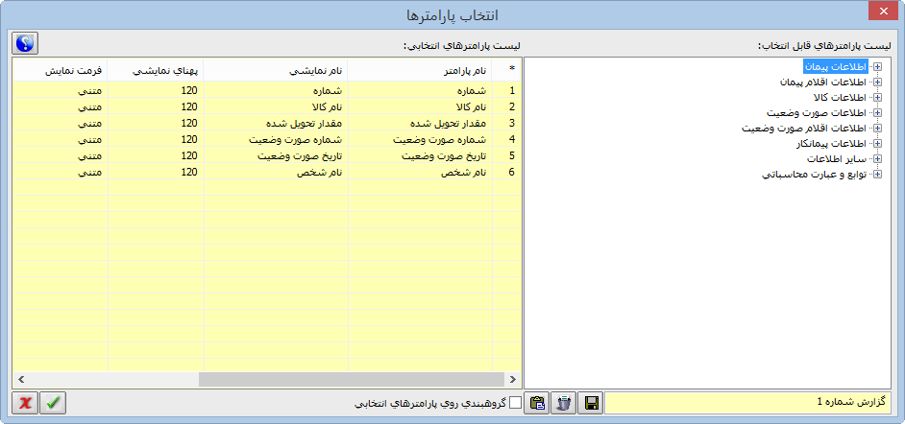This screenshot has height=424, width=905.
Task: Select اطلاعات پيمانكار tree item label
Action: pos(831,143)
